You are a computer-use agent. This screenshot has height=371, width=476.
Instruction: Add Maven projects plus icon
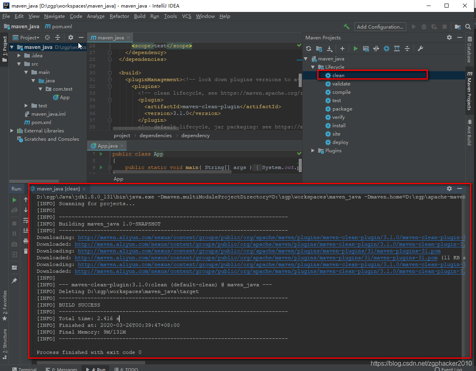342,49
